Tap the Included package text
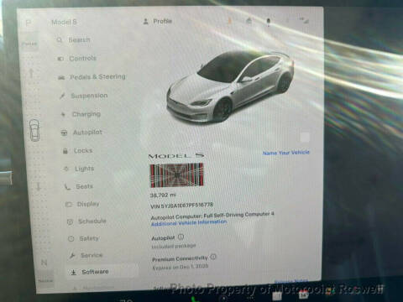Image resolution: width=403 pixels, height=302 pixels. pos(174,247)
